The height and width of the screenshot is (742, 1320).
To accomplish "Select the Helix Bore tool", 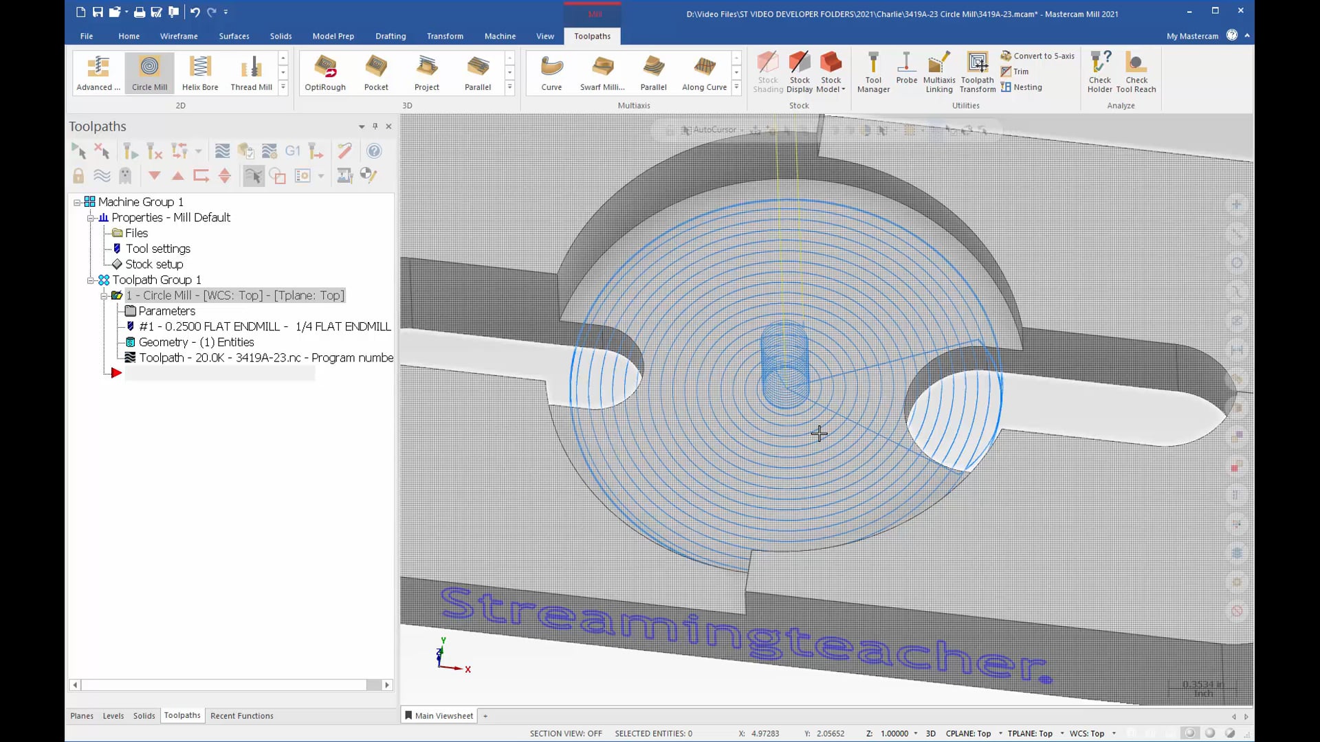I will tap(200, 71).
